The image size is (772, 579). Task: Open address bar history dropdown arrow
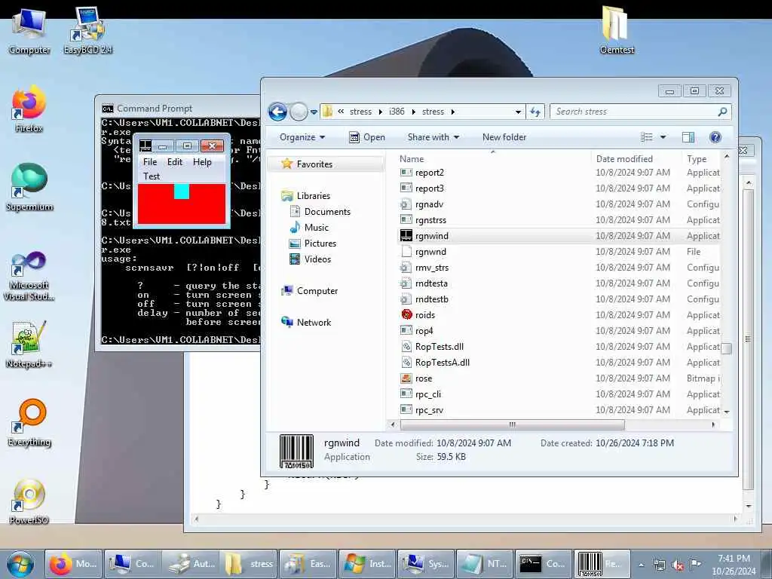[518, 112]
